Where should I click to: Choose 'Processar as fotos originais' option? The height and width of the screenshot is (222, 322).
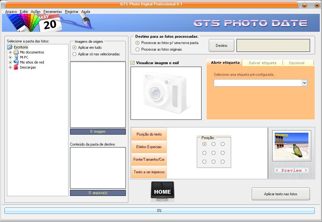[138, 49]
